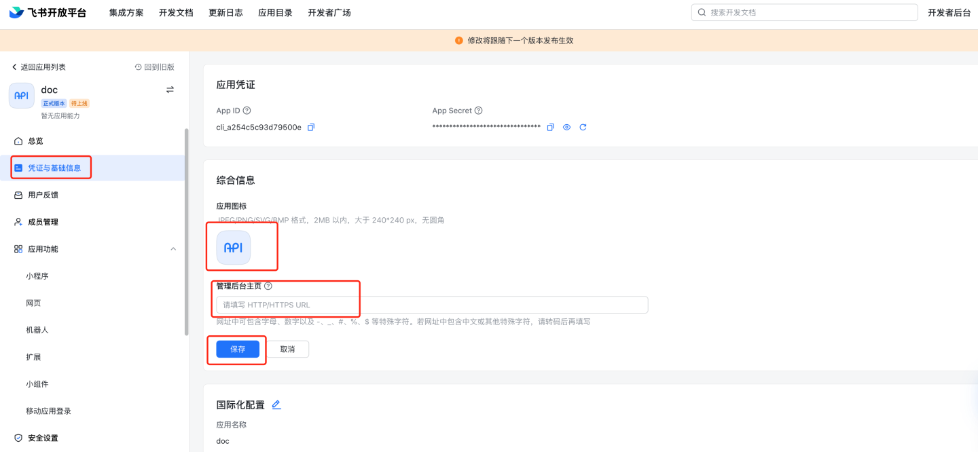
Task: Refresh the App Secret icon
Action: click(x=583, y=127)
